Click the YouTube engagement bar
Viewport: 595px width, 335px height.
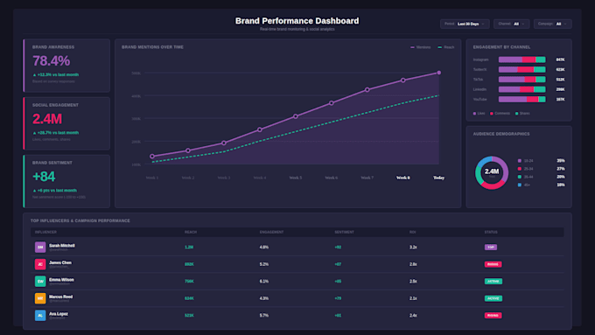tap(521, 99)
